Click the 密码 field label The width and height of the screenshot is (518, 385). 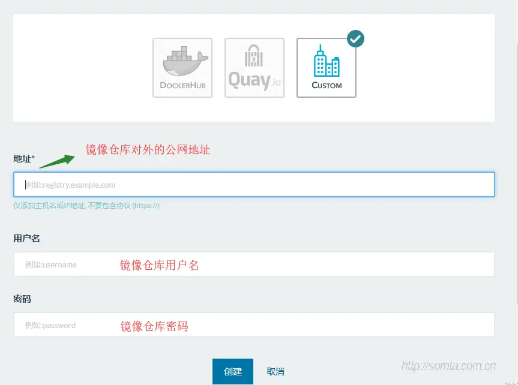[22, 299]
